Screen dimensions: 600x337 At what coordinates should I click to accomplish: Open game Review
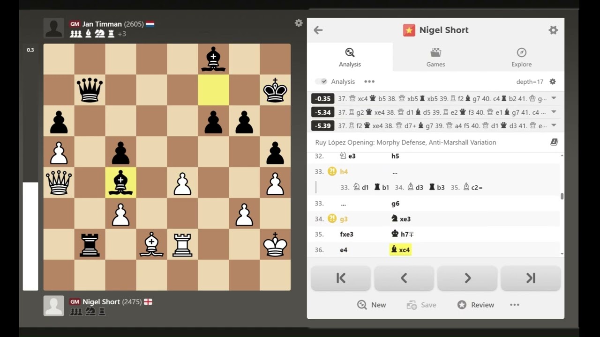[x=475, y=305]
